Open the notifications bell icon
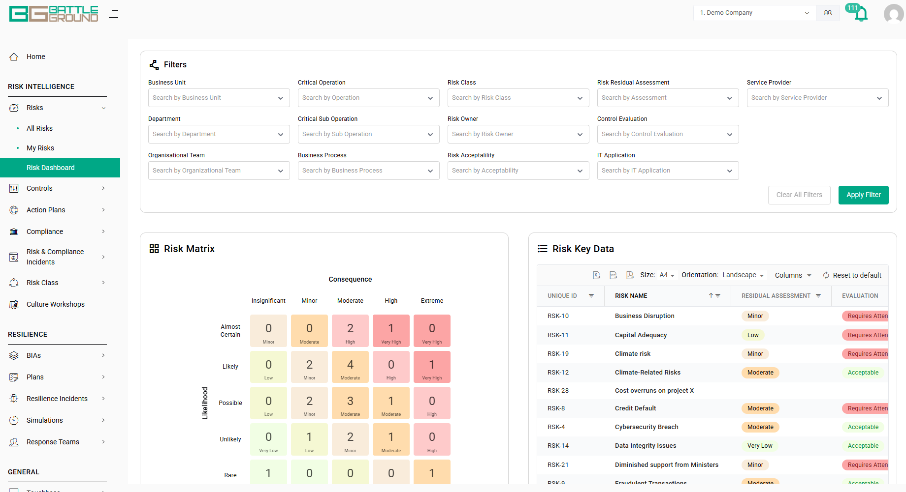Viewport: 906px width, 492px height. click(x=861, y=14)
